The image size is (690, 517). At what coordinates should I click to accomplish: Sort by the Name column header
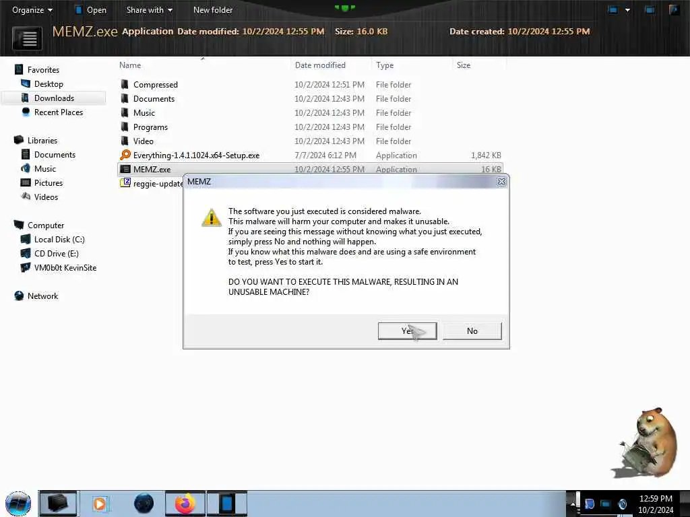(x=130, y=65)
